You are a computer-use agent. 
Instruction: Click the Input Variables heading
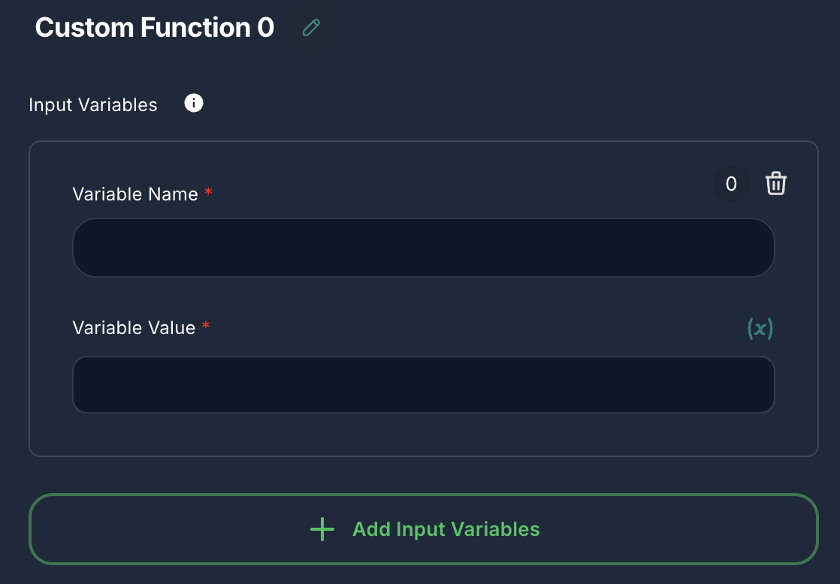tap(92, 104)
